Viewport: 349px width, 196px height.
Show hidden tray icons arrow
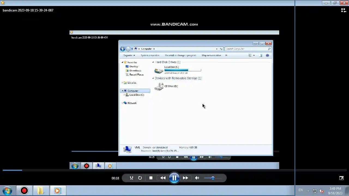(308, 191)
